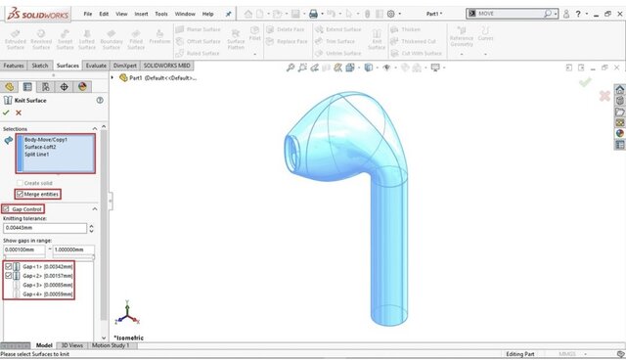Click the MOVE command search field
Screen dimensions: 626x360
(x=510, y=14)
